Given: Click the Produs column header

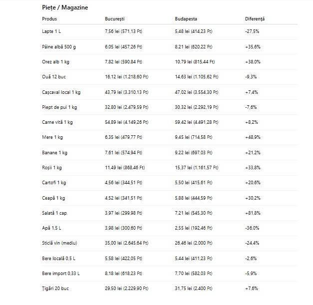Looking at the screenshot, I should point(50,19).
